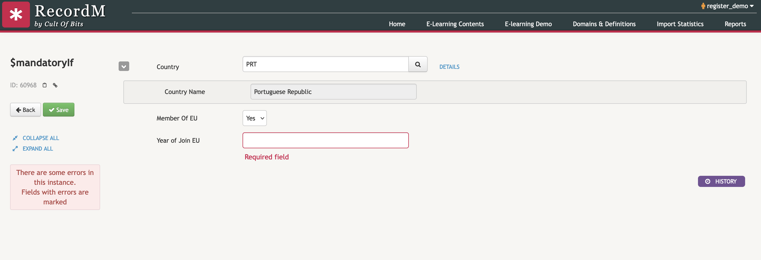Click the RecordM asterisk logo icon

click(x=16, y=15)
